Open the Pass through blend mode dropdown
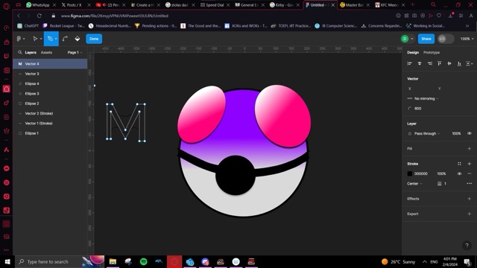Viewport: 477px width, 268px height. click(423, 133)
